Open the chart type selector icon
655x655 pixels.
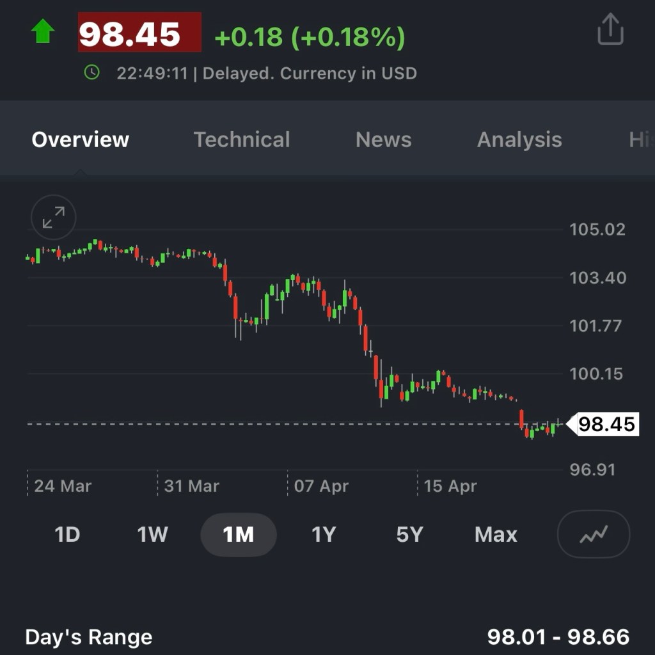[593, 534]
